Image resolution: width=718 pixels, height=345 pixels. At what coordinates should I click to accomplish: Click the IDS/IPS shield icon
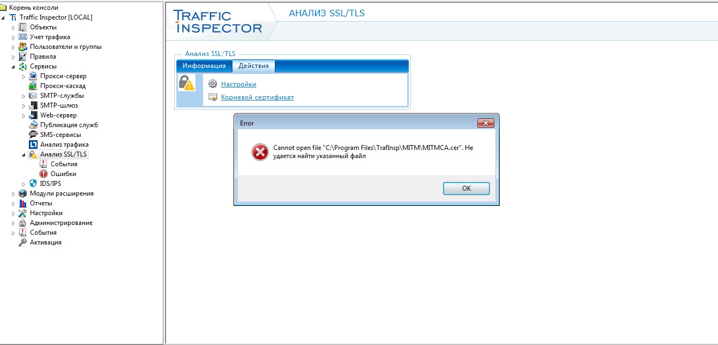pos(33,184)
